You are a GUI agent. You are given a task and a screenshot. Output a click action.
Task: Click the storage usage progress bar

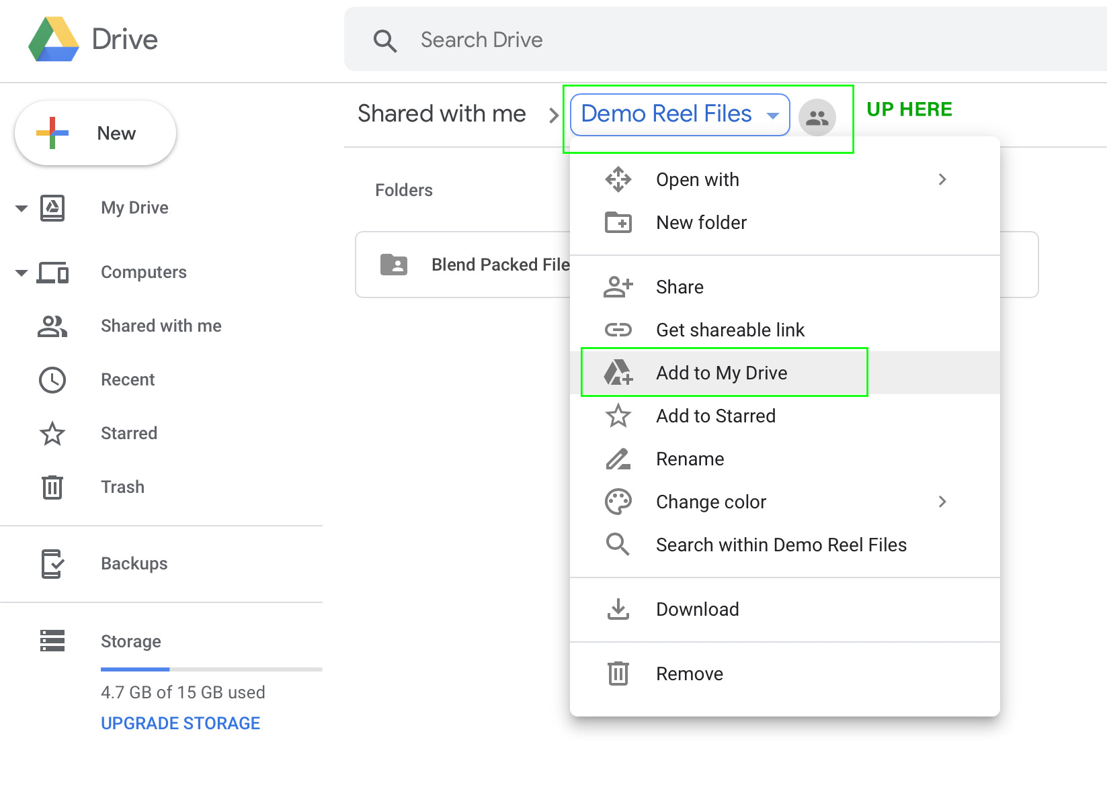(212, 669)
